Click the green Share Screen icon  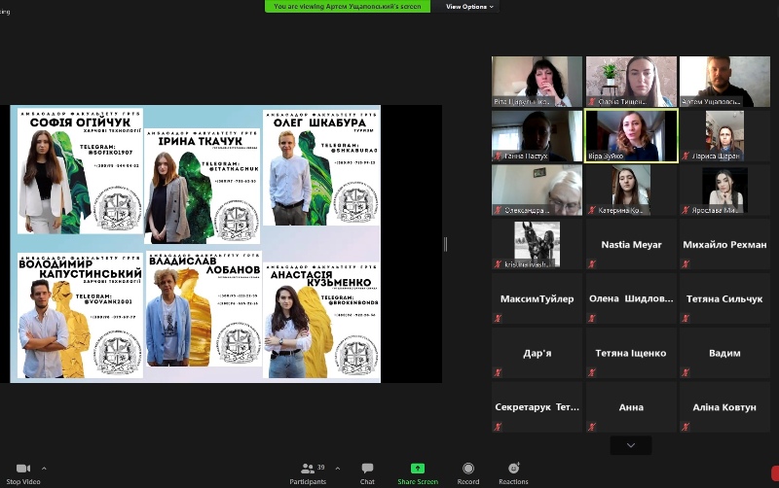pyautogui.click(x=417, y=469)
